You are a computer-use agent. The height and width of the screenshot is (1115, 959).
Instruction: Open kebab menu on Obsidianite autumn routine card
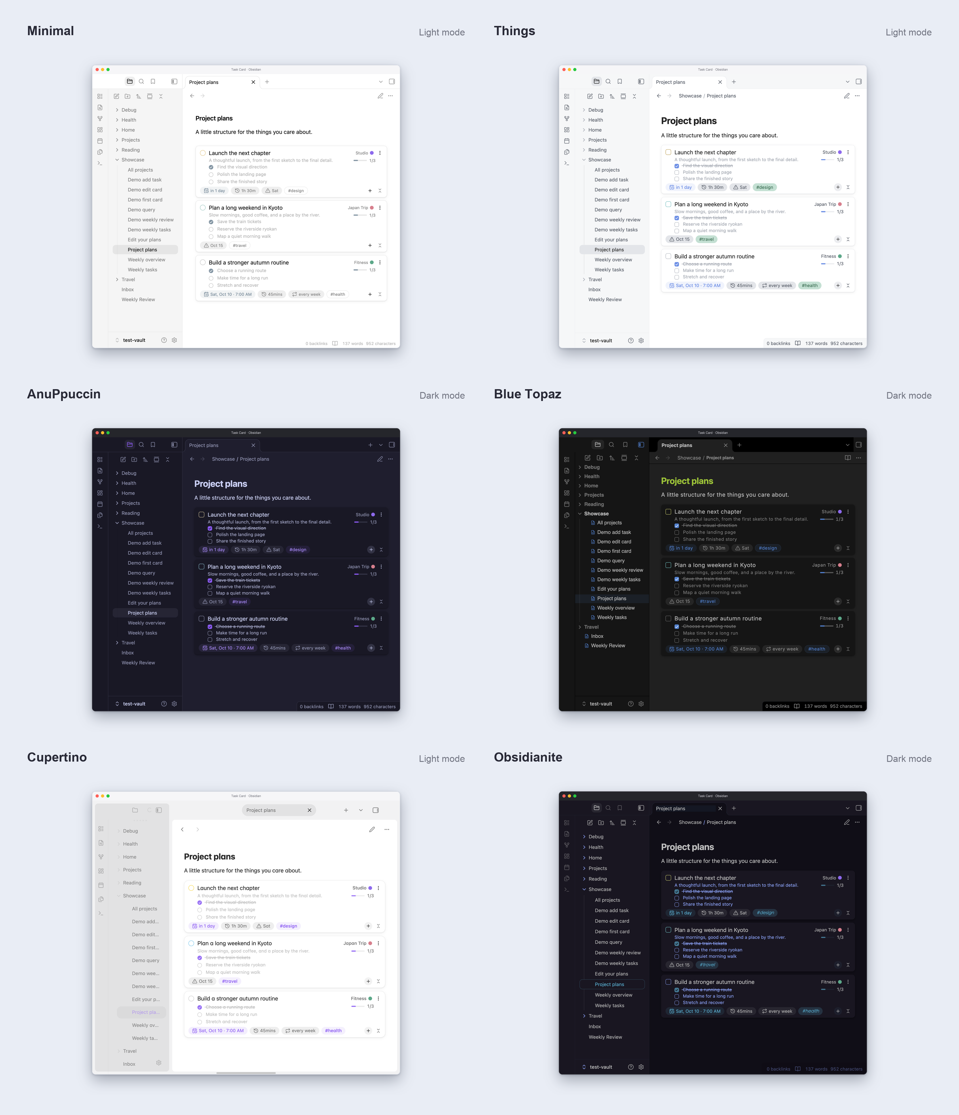848,982
